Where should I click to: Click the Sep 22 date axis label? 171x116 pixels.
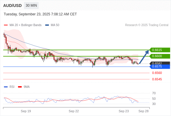pos(74,111)
